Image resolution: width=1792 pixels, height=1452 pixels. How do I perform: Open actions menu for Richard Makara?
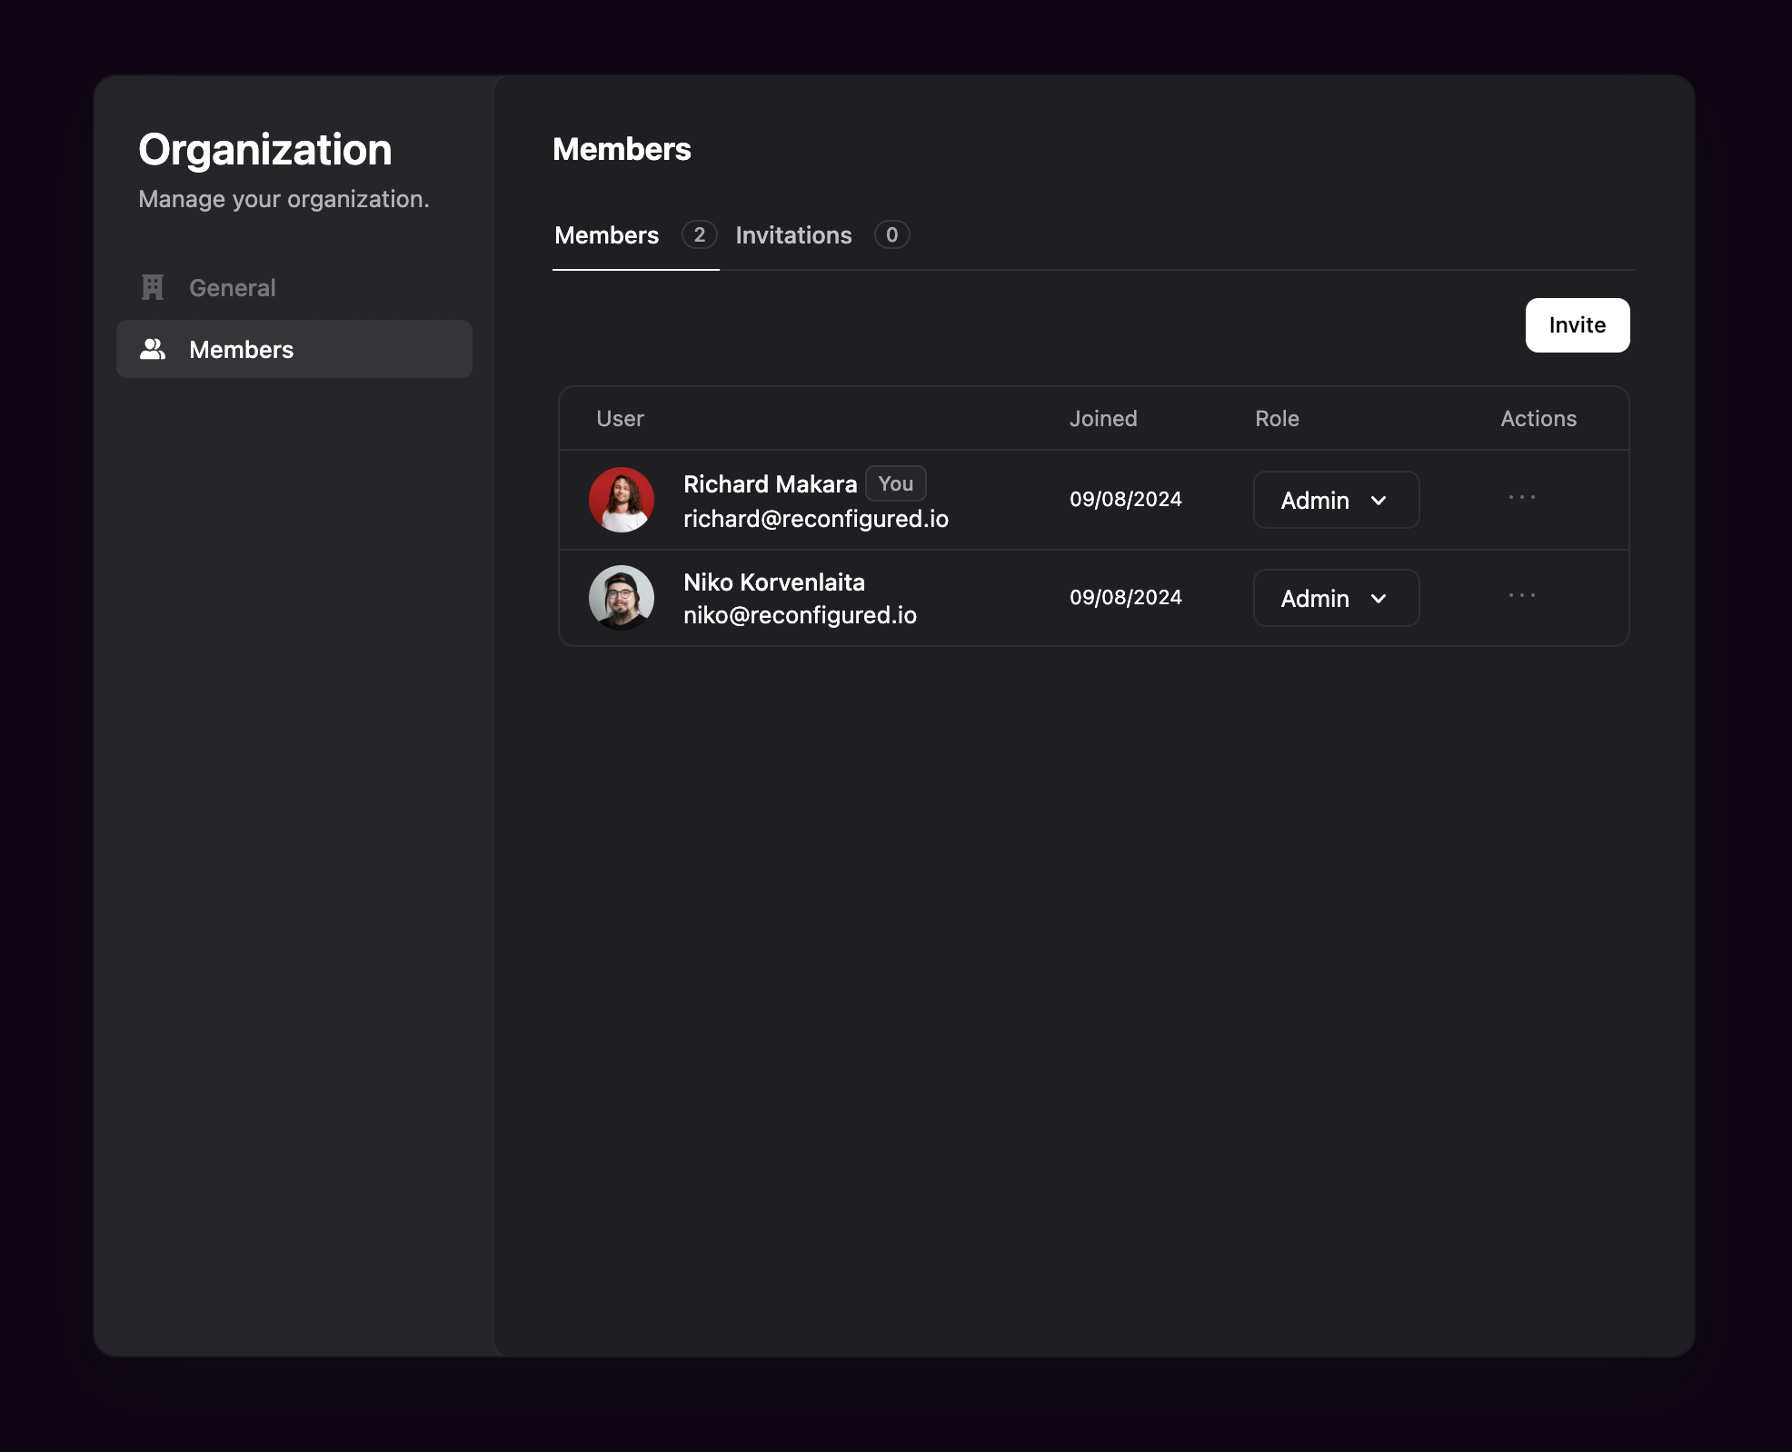pos(1521,497)
